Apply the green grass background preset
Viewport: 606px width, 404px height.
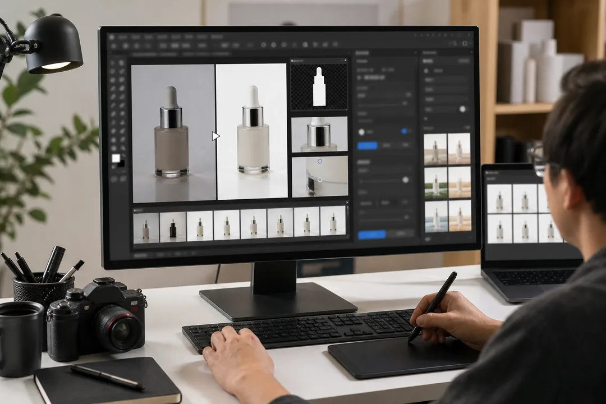[x=436, y=182]
